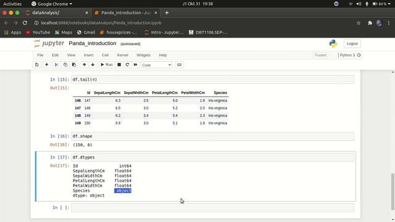The width and height of the screenshot is (395, 222).
Task: Bookmark this page with the star icon
Action: point(359,23)
